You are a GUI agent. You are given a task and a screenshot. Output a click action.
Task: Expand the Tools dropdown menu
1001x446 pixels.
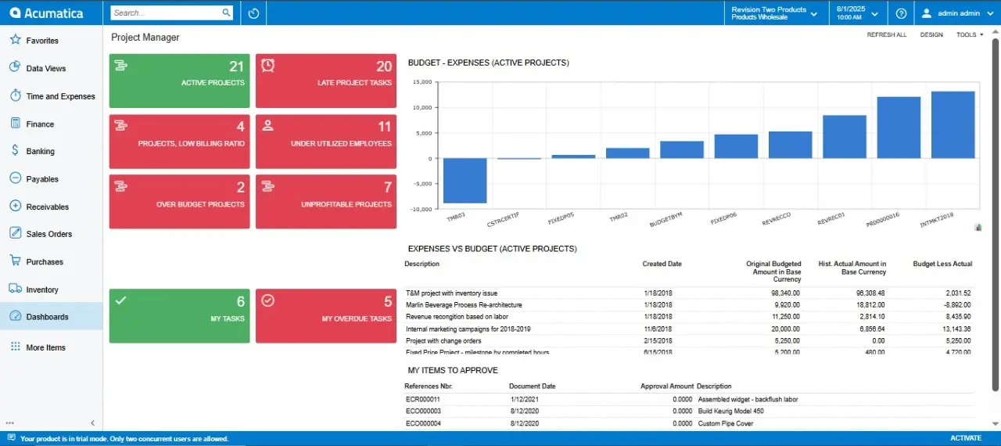click(x=970, y=35)
